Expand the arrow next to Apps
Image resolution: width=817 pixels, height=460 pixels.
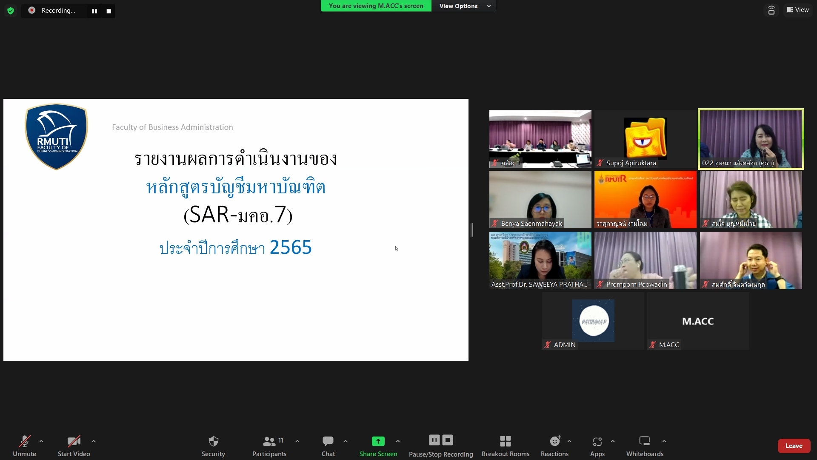point(613,441)
